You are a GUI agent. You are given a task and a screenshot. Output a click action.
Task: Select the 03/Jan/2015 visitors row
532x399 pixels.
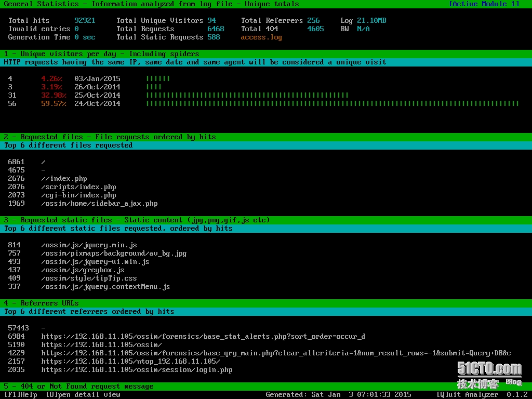coord(266,79)
